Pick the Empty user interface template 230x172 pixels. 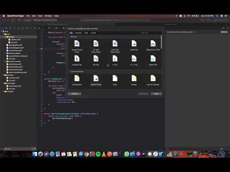click(x=134, y=80)
